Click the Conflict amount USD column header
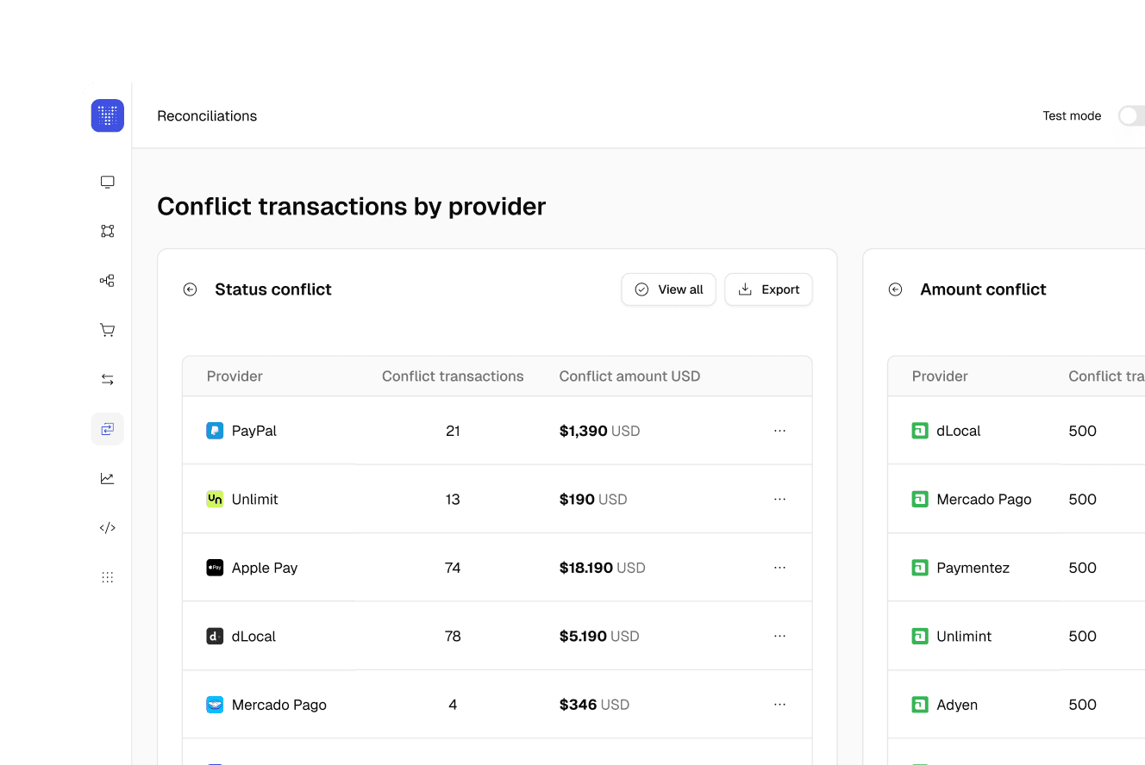 click(629, 376)
